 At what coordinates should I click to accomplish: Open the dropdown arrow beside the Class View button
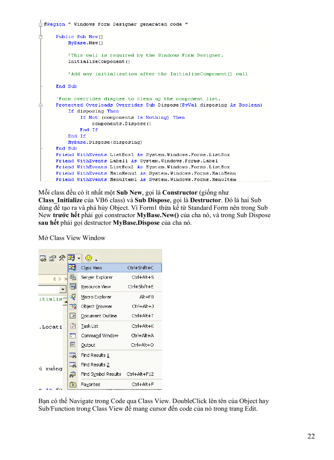coord(79,258)
